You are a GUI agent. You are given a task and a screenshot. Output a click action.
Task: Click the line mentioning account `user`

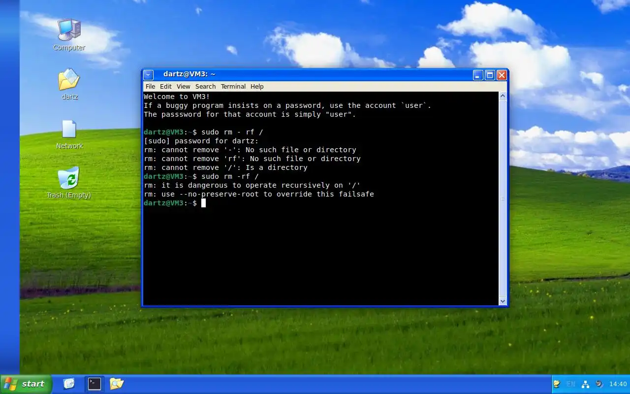[x=287, y=105]
